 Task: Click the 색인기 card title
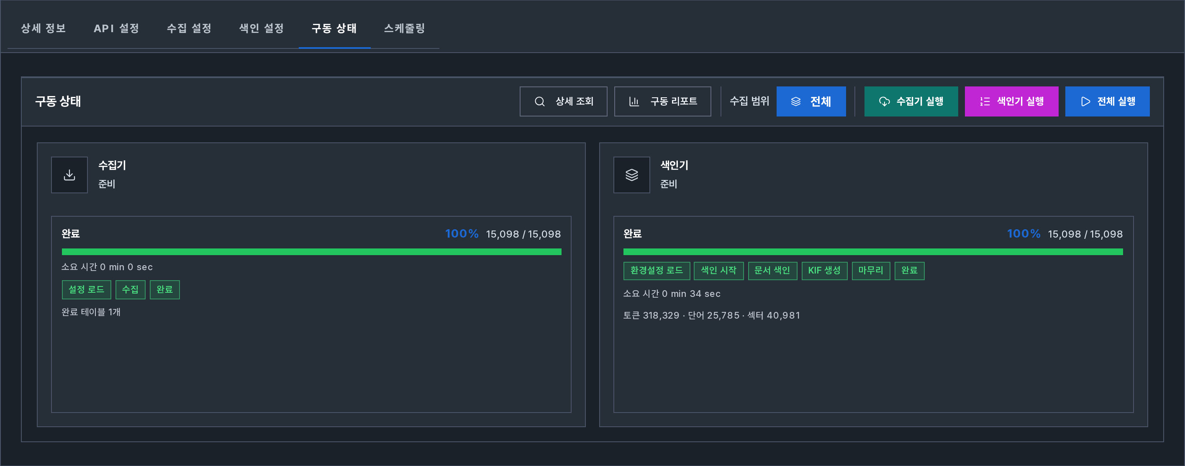coord(675,165)
